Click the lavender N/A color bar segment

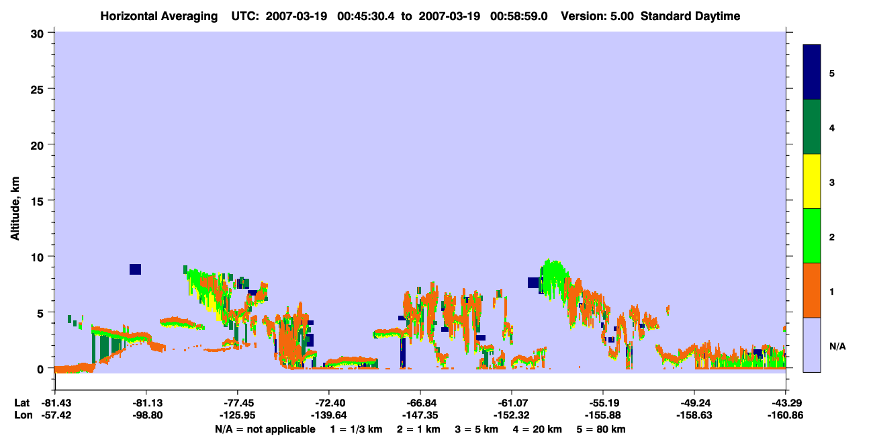[812, 345]
